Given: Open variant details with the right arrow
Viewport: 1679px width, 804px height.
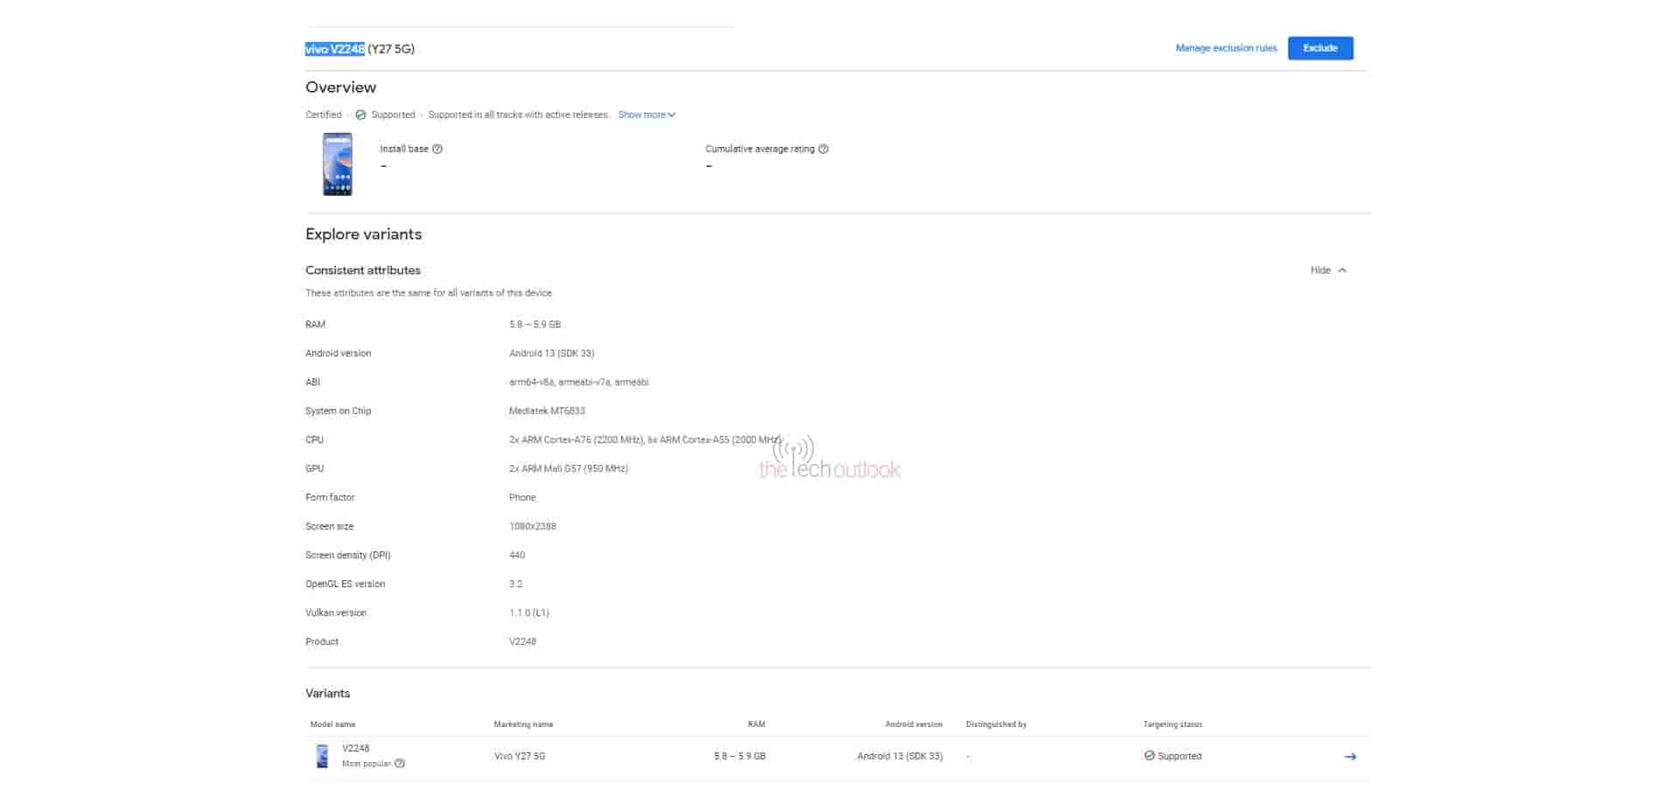Looking at the screenshot, I should (x=1350, y=757).
